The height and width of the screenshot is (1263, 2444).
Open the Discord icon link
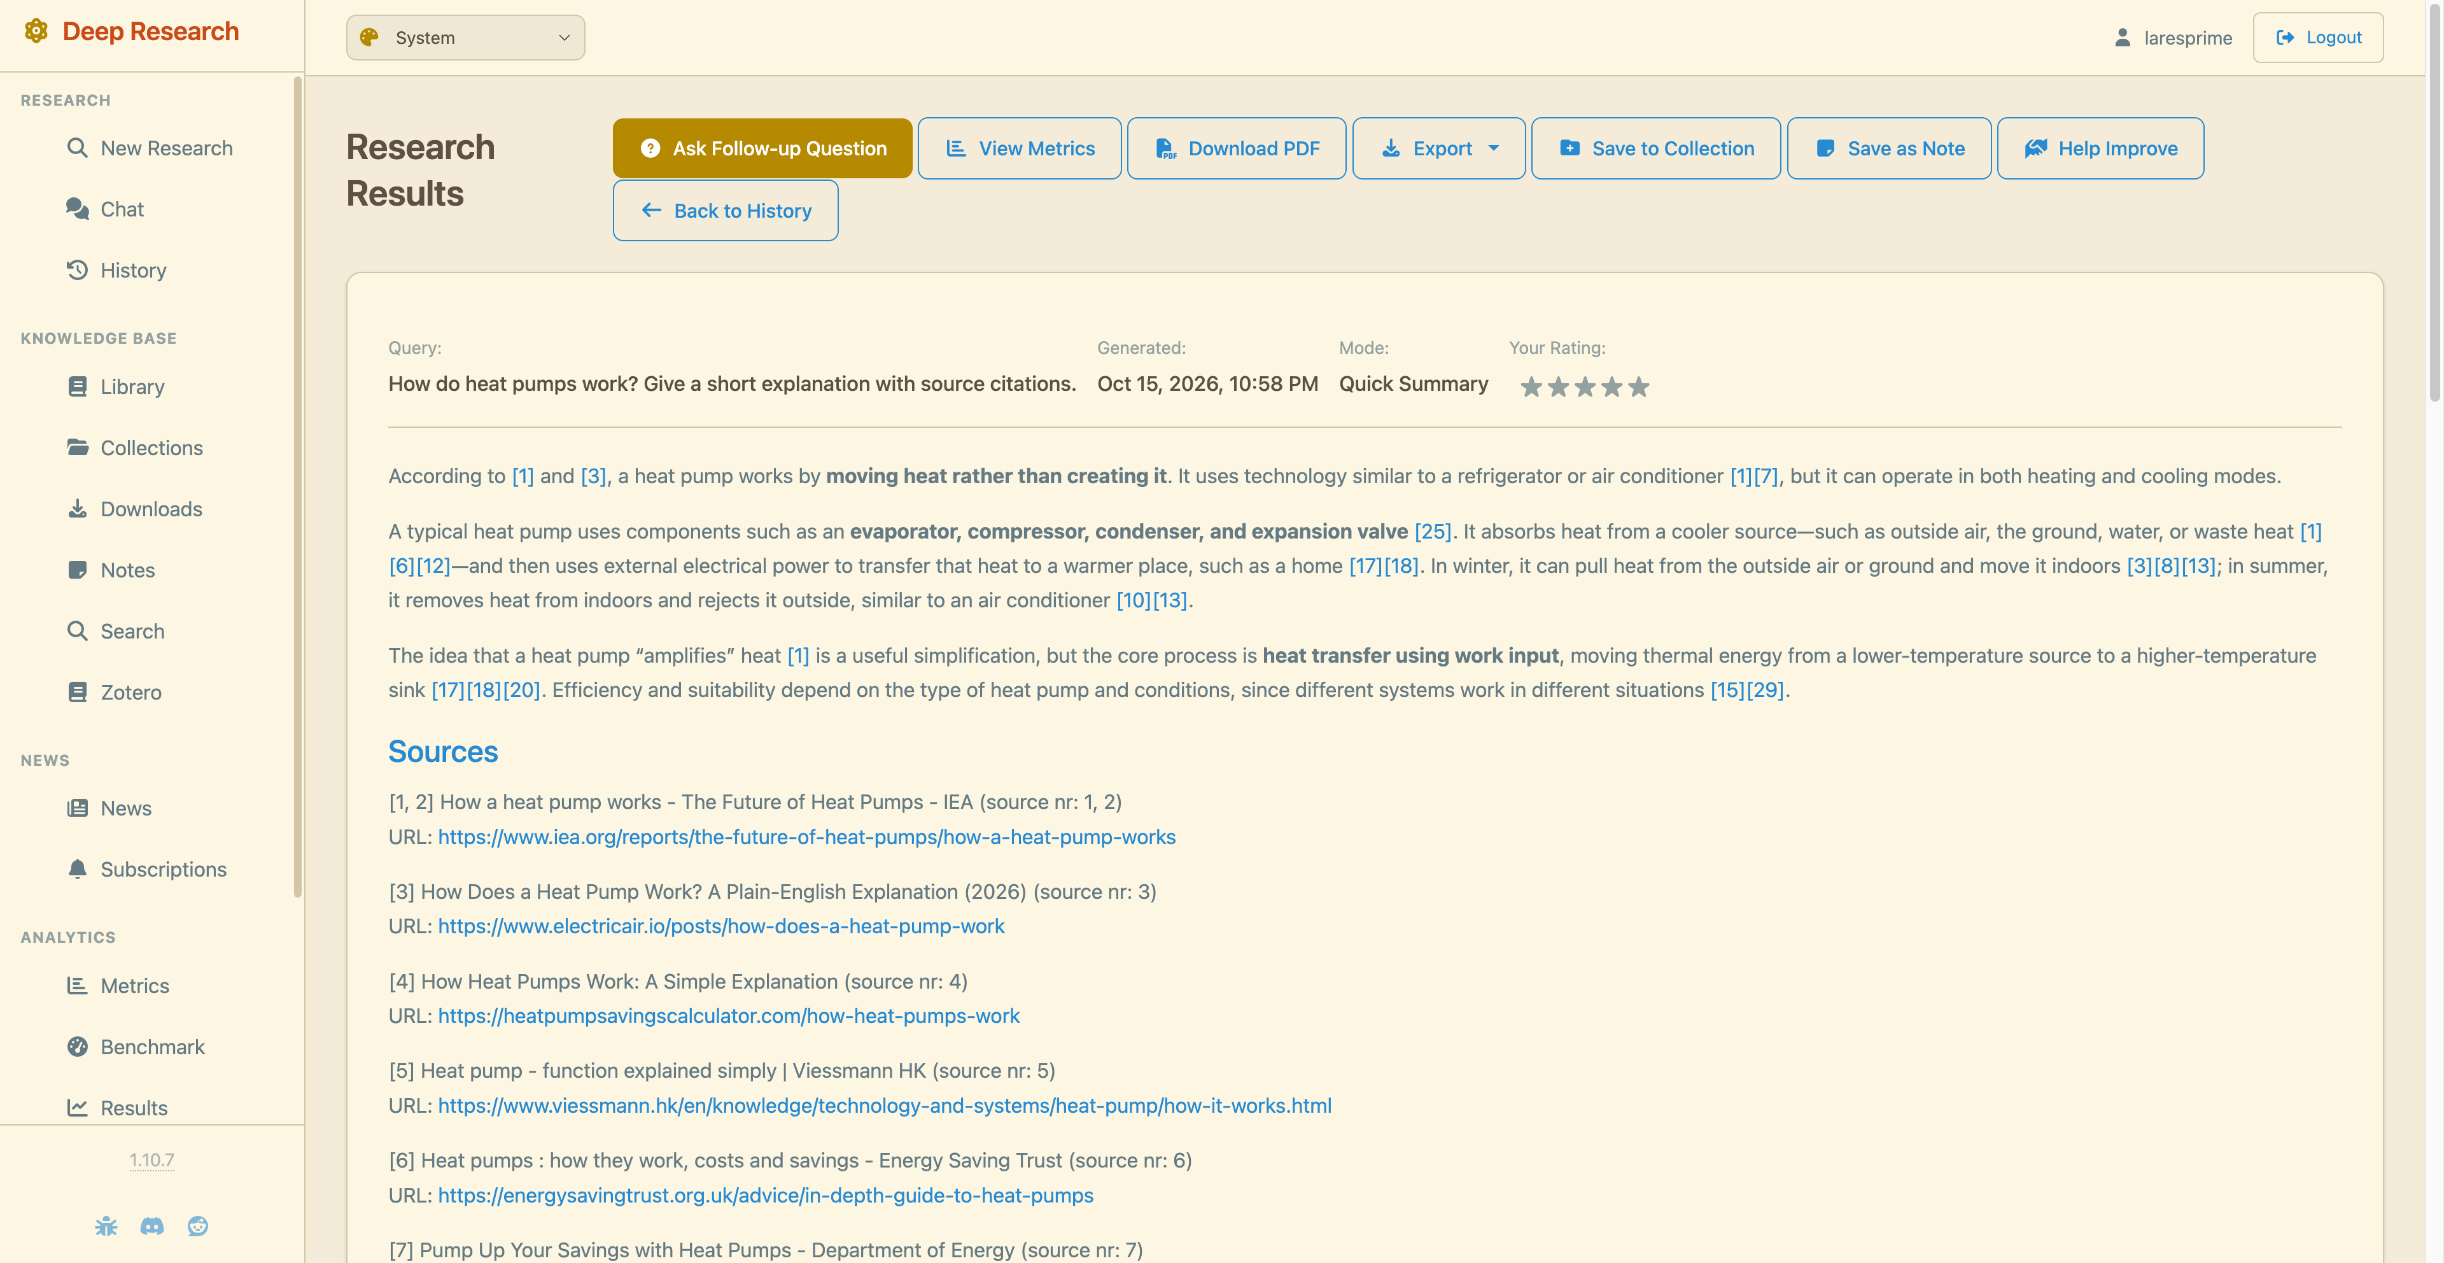(152, 1226)
